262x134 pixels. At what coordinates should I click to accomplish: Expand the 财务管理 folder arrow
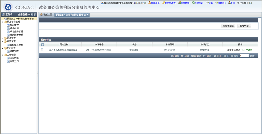coord(2,38)
